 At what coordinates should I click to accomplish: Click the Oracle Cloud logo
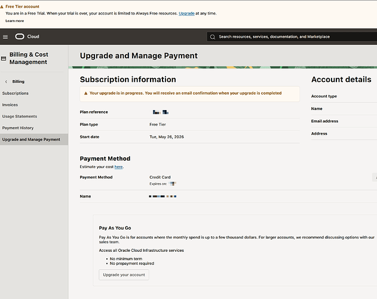20,36
